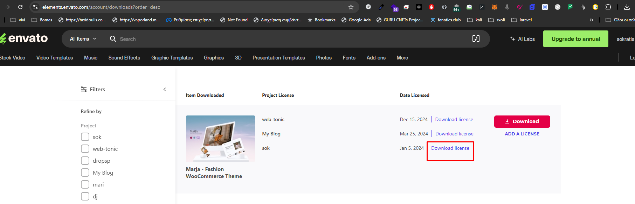Screen dimensions: 635x204
Task: Check the dj project filter
Action: tap(85, 196)
